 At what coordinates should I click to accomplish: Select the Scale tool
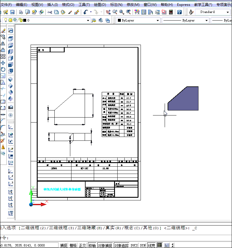pos(3,76)
